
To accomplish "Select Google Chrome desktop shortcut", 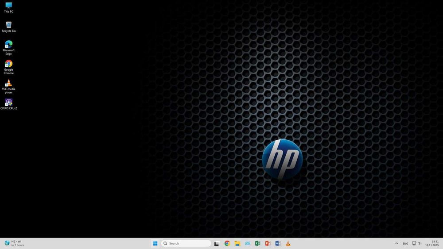I will tap(8, 67).
